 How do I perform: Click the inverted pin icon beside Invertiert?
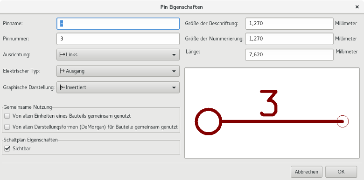(x=62, y=87)
